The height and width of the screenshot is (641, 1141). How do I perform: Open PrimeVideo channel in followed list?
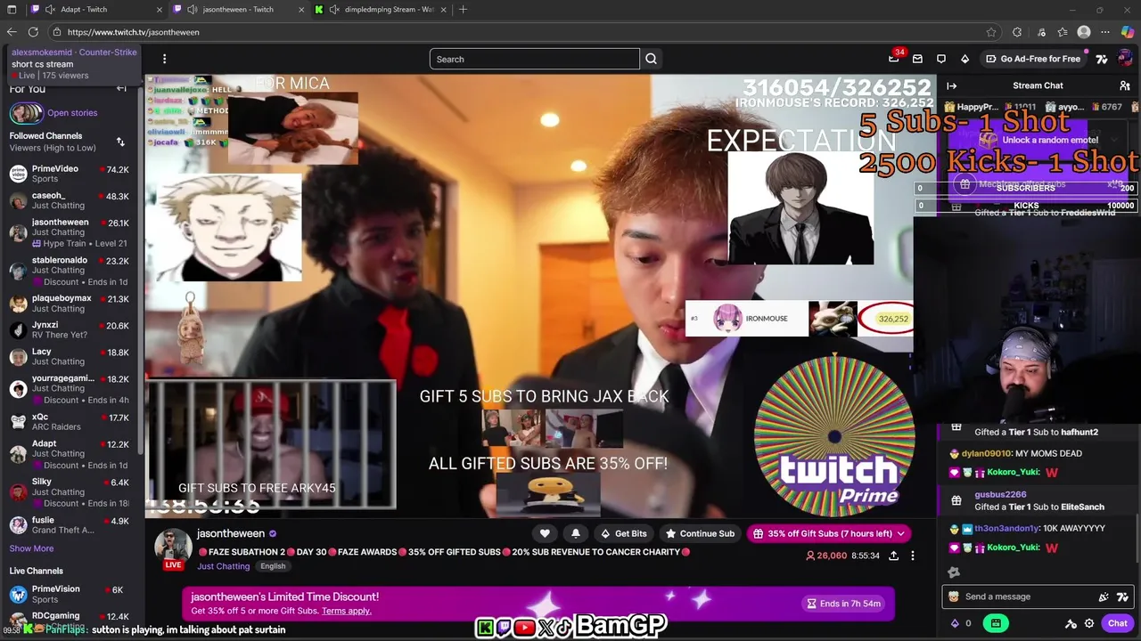tap(70, 174)
